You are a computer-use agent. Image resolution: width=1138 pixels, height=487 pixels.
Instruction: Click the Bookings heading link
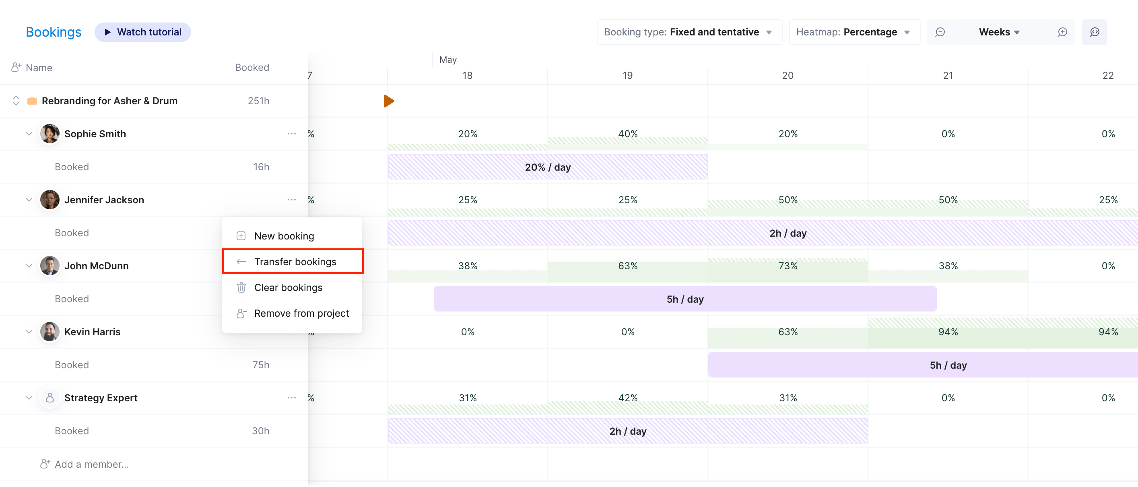pos(54,32)
